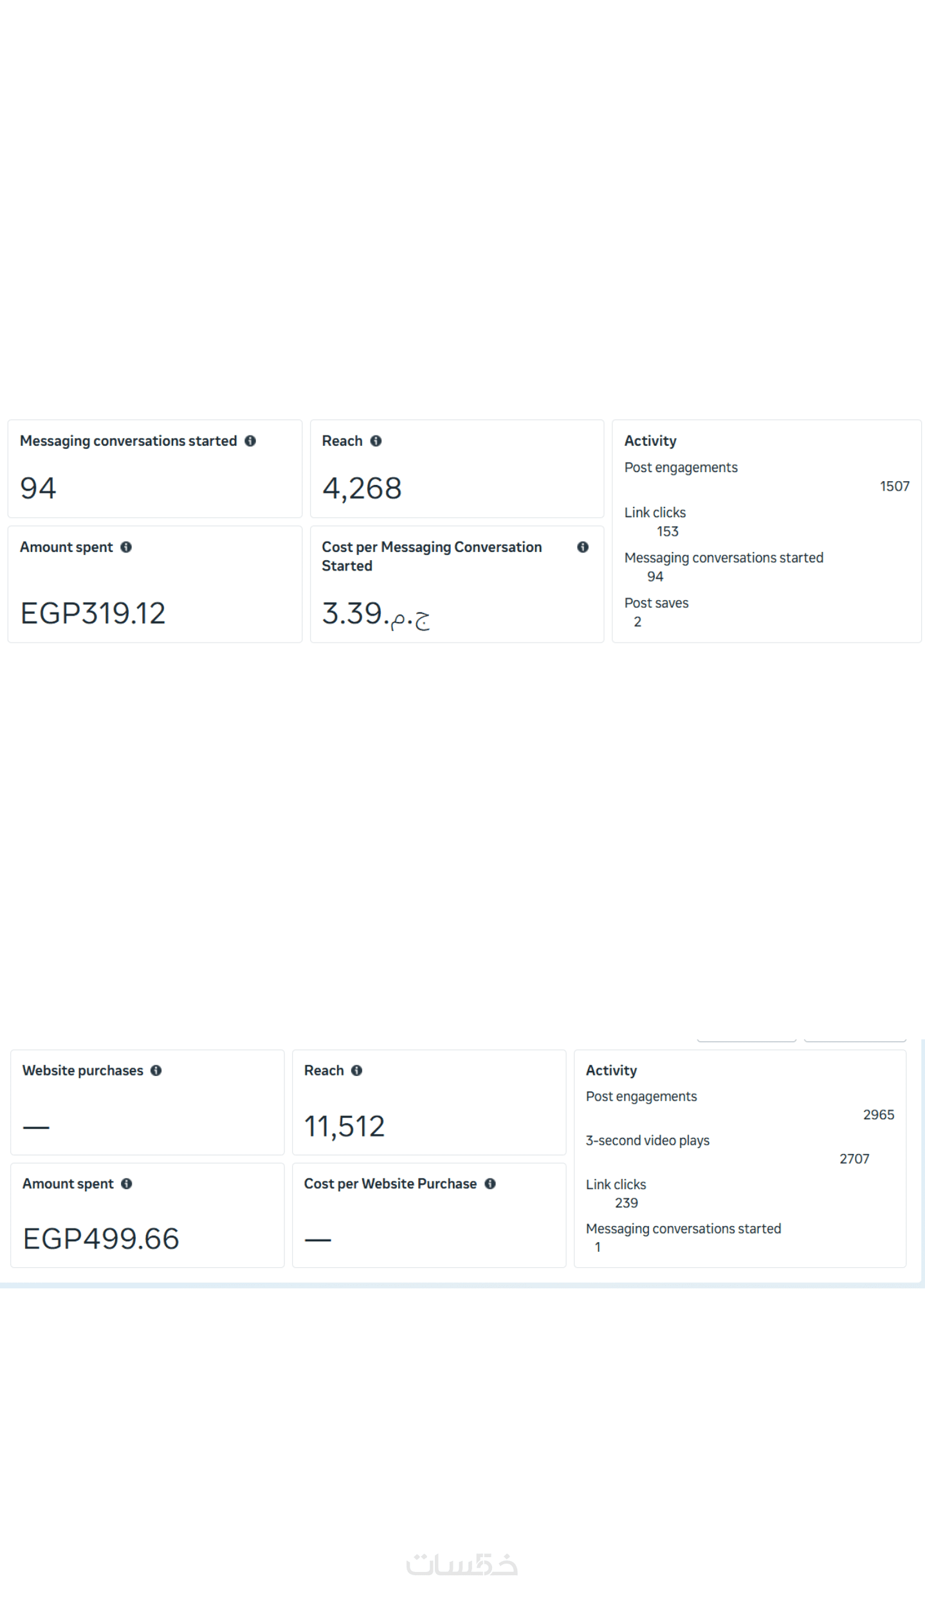This screenshot has height=1608, width=925.
Task: Click info icon for Cost per Messaging Conversation Started
Action: point(583,547)
